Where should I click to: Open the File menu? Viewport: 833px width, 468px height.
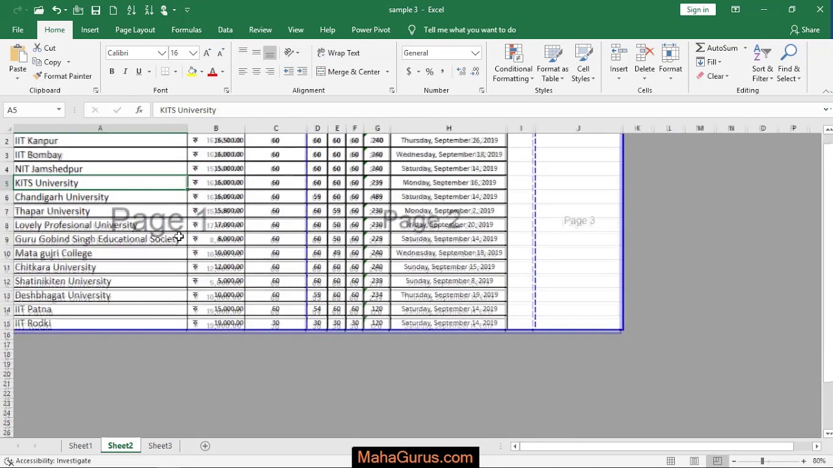pos(18,30)
